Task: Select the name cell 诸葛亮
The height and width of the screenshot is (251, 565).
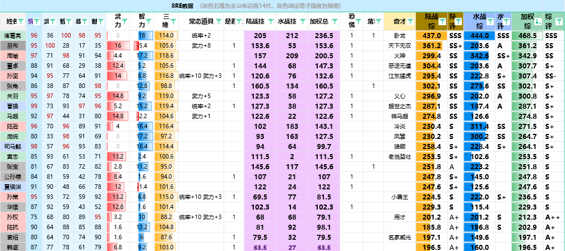Action: coord(13,36)
